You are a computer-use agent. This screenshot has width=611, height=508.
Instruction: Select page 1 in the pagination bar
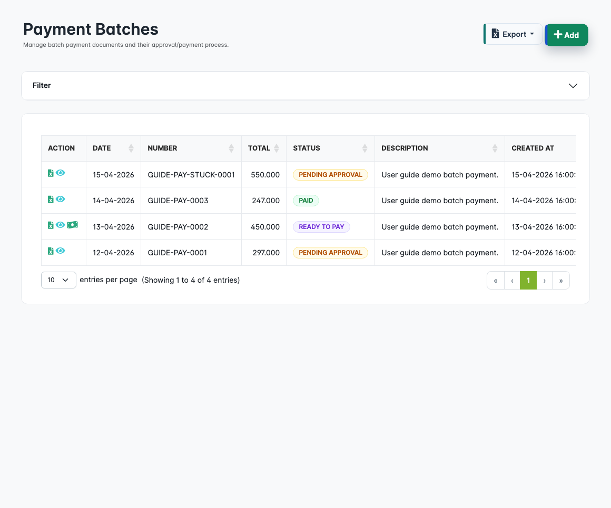click(528, 280)
